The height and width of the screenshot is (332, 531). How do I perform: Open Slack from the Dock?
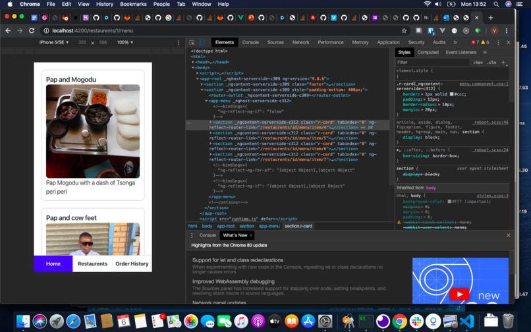416,321
